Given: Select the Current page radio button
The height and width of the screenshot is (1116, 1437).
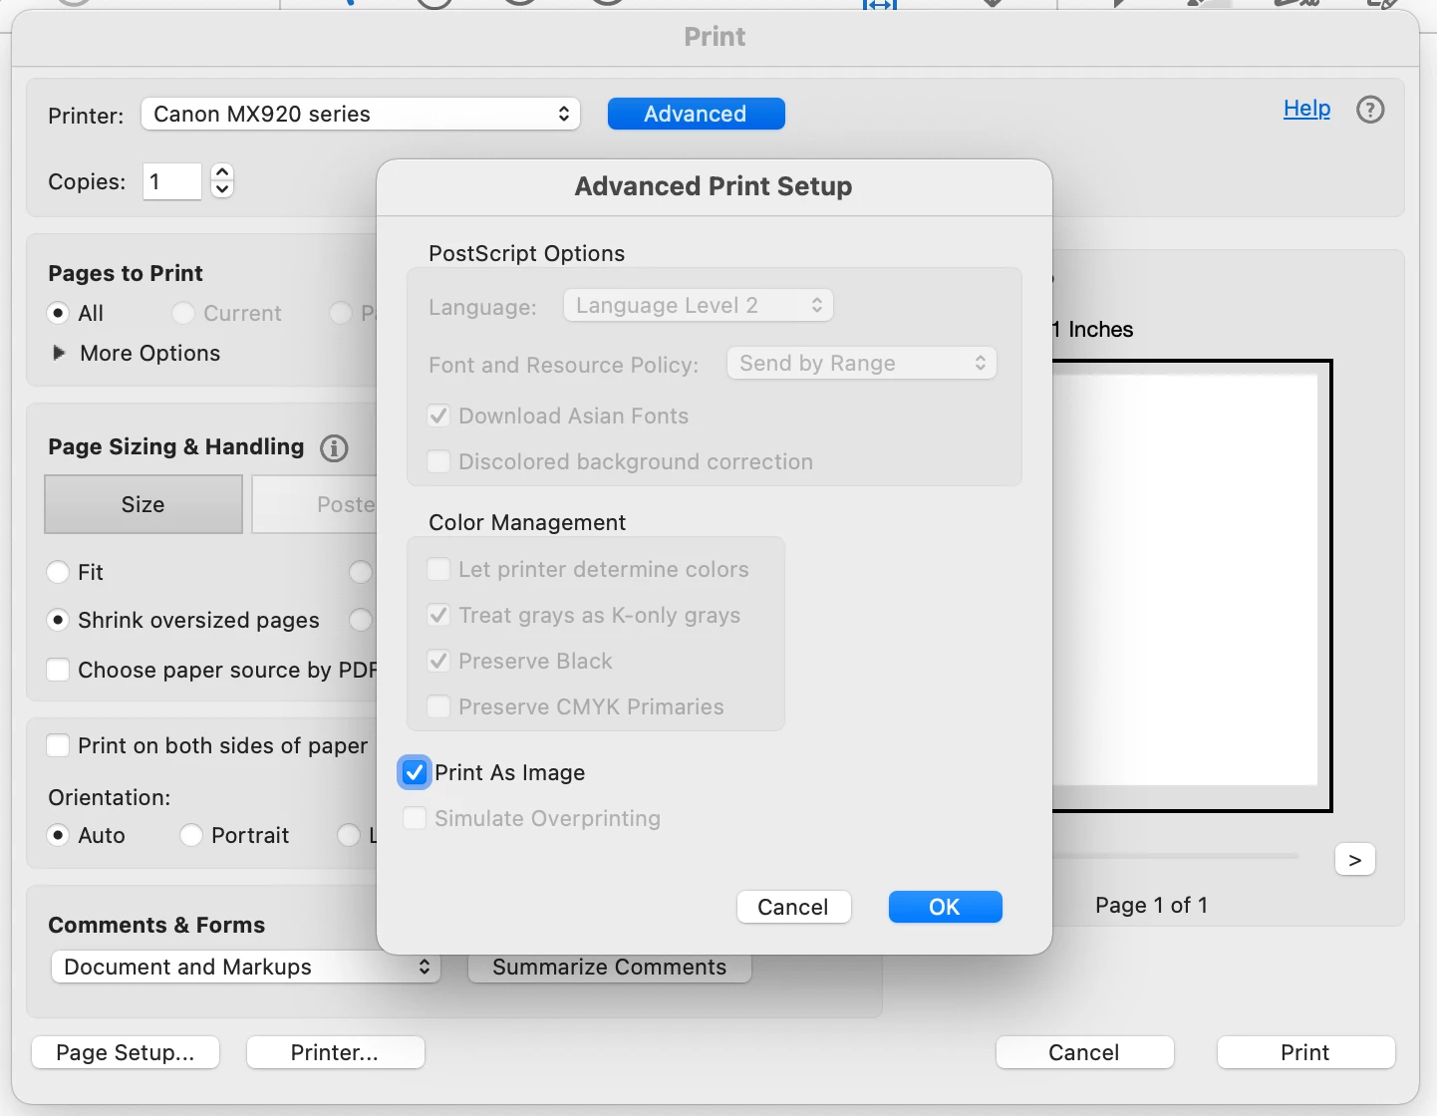Looking at the screenshot, I should (x=182, y=313).
